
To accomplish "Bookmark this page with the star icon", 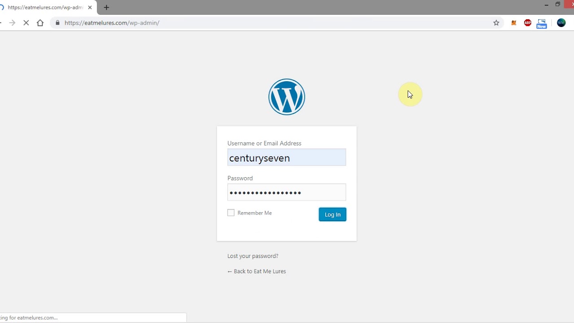I will click(x=496, y=23).
